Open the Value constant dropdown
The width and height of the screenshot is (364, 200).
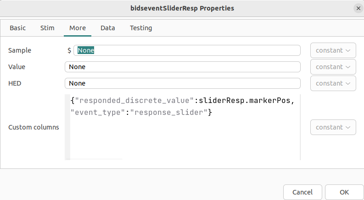pyautogui.click(x=333, y=67)
